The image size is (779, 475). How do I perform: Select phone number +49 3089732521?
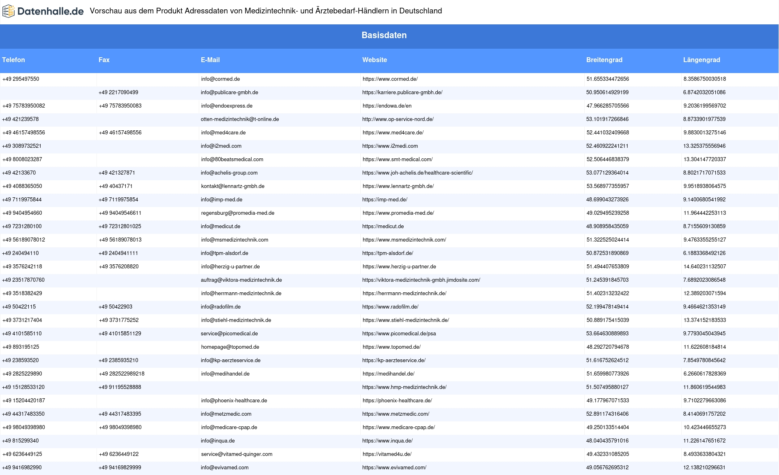(22, 146)
